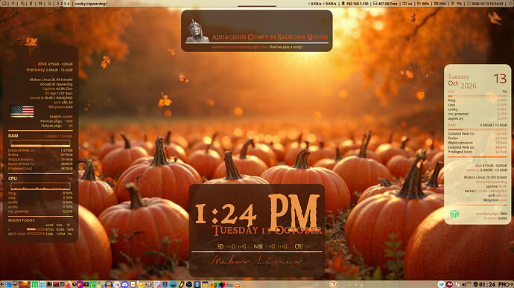Click the Sauron's Mouth avatar image

tap(197, 31)
